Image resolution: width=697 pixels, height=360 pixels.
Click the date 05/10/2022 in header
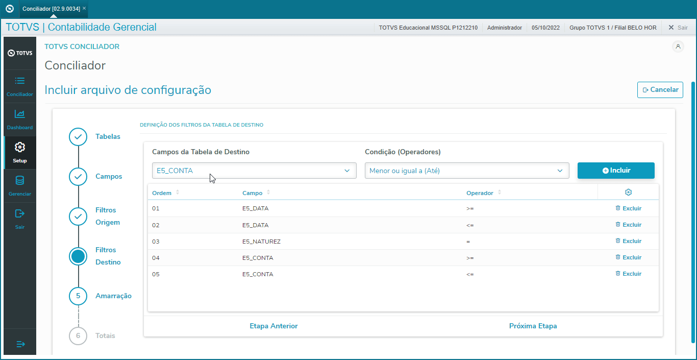pos(546,28)
